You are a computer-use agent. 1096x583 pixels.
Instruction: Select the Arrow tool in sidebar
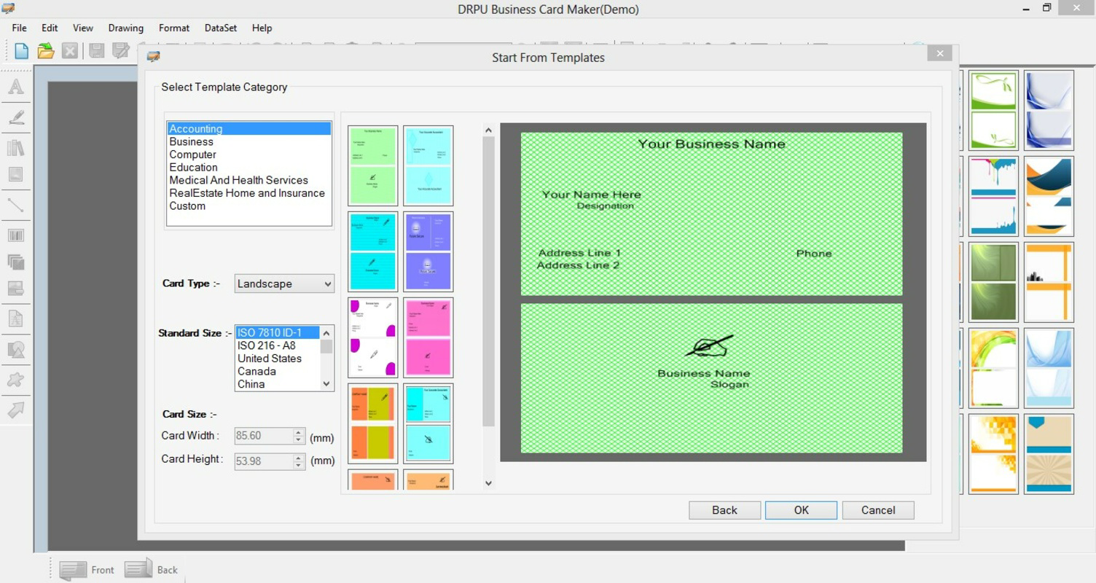tap(16, 410)
